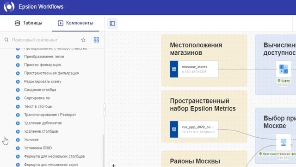Switch component list to grid view
The width and height of the screenshot is (296, 167).
coord(96,40)
